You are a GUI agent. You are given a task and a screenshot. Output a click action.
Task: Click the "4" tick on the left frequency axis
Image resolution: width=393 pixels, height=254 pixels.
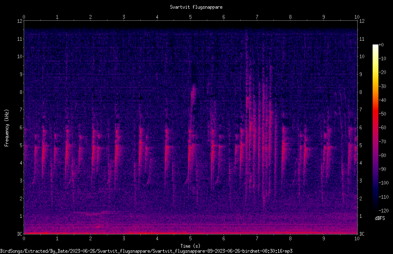(x=21, y=163)
